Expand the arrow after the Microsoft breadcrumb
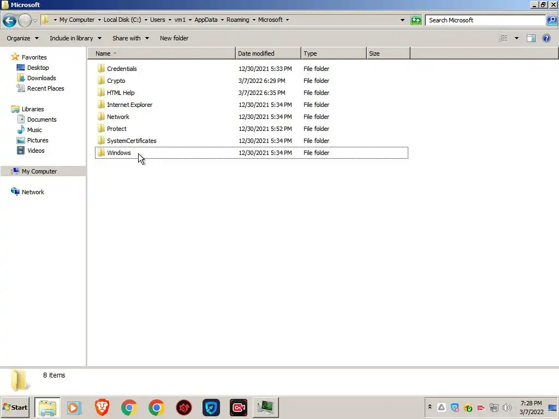 coord(287,20)
